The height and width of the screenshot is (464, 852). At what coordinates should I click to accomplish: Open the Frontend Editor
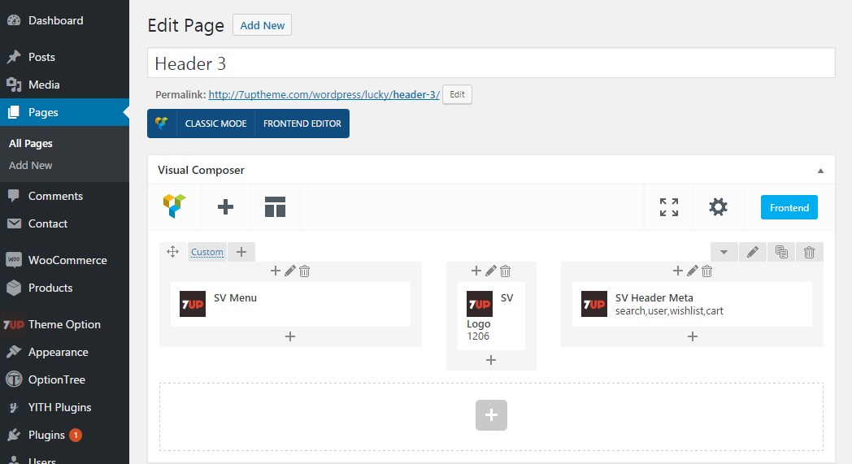pos(302,124)
